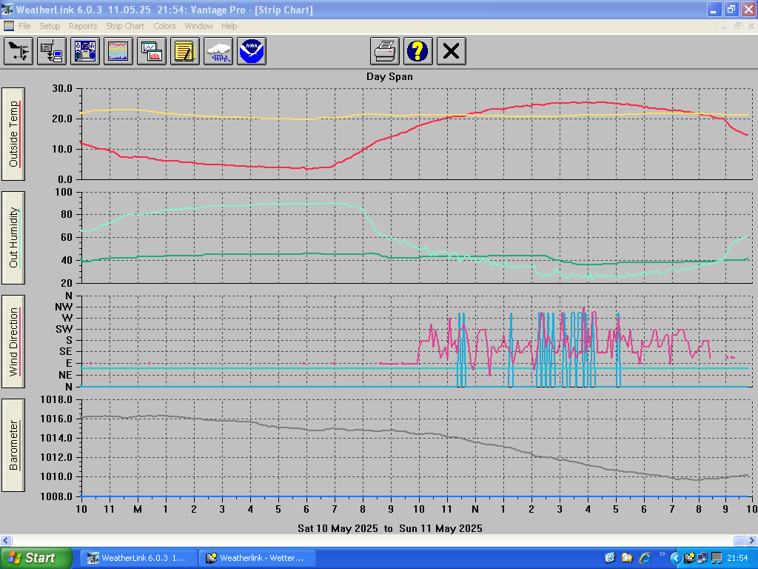
Task: Click the download data from station icon
Action: pyautogui.click(x=52, y=51)
